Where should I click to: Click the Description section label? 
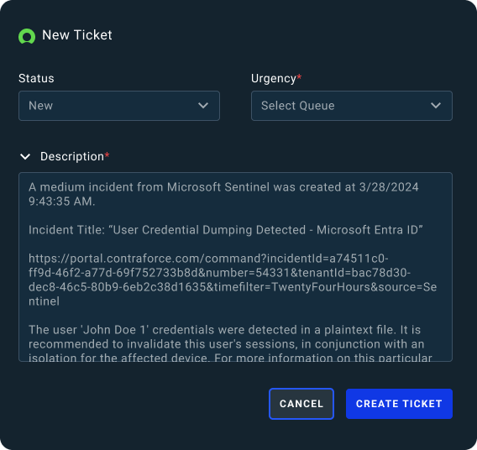point(72,157)
